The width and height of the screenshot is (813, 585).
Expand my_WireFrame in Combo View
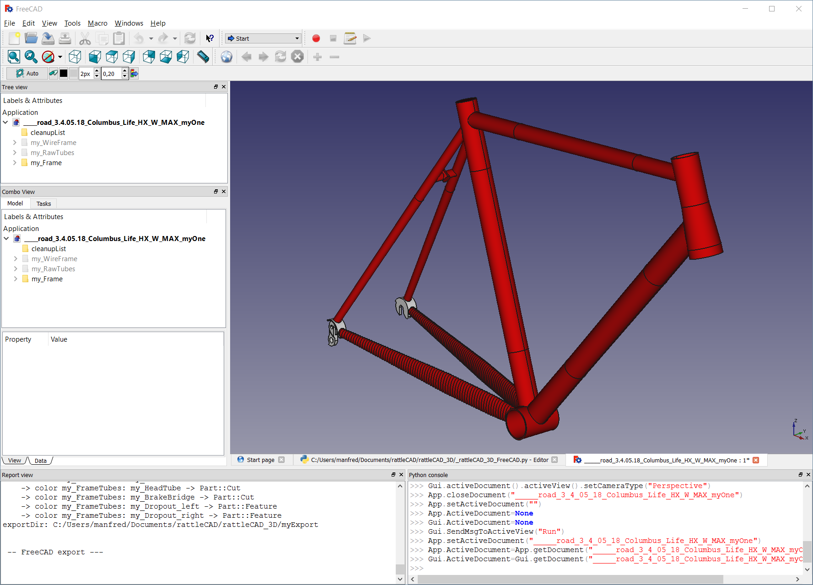tap(16, 259)
